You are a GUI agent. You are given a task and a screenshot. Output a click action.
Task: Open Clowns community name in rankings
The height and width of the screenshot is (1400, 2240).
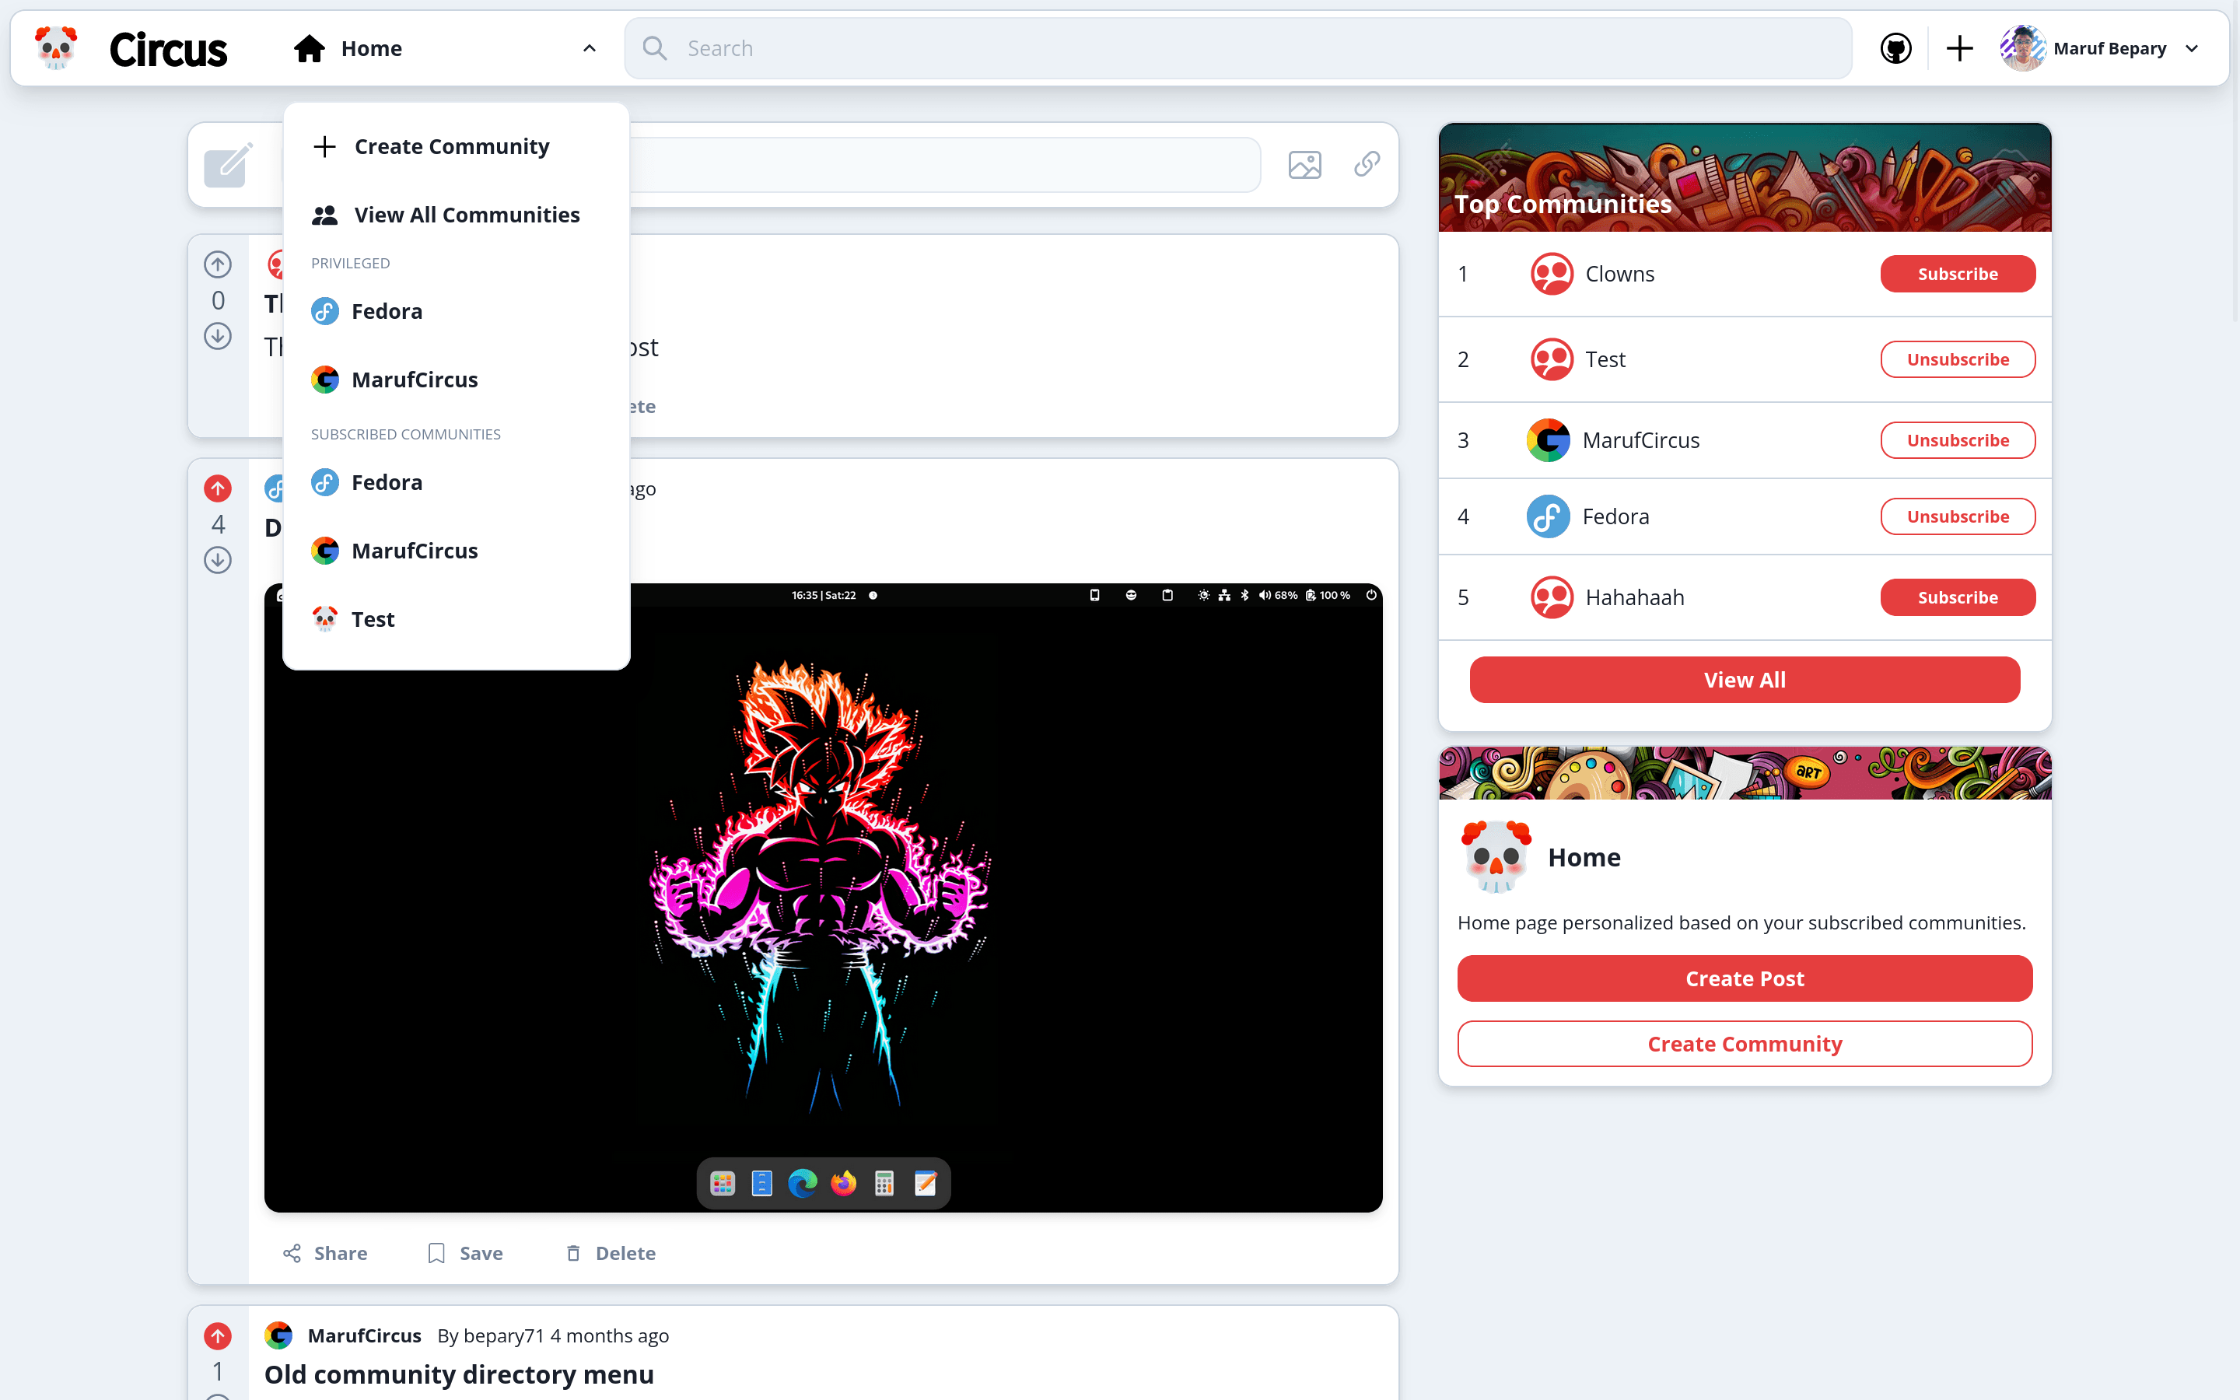pyautogui.click(x=1619, y=274)
